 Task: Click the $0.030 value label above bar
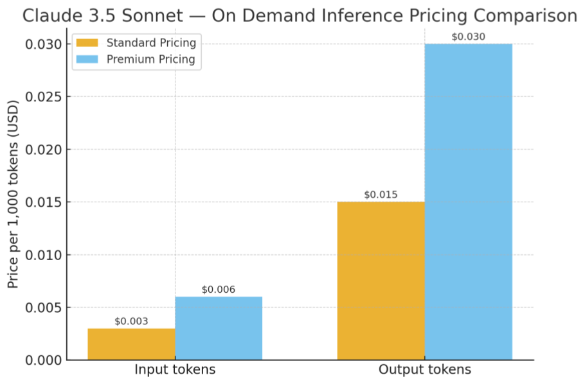[x=468, y=37]
